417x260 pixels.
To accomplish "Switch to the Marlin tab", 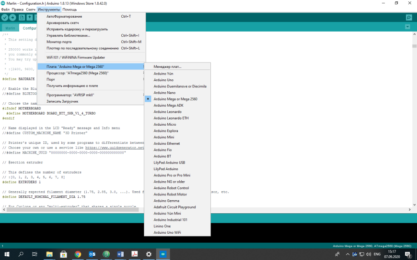I will (10, 28).
